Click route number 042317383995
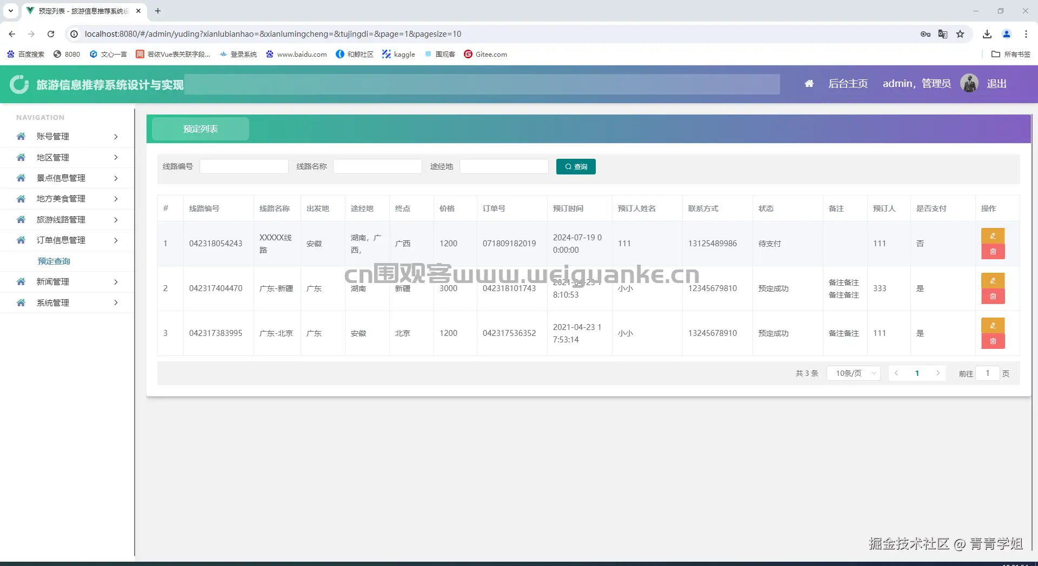This screenshot has width=1038, height=566. coord(216,333)
